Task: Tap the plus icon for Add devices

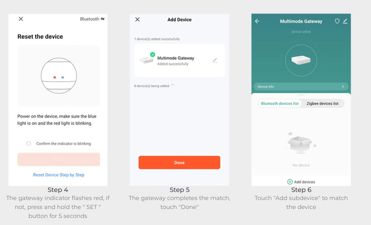Action: coord(290,182)
